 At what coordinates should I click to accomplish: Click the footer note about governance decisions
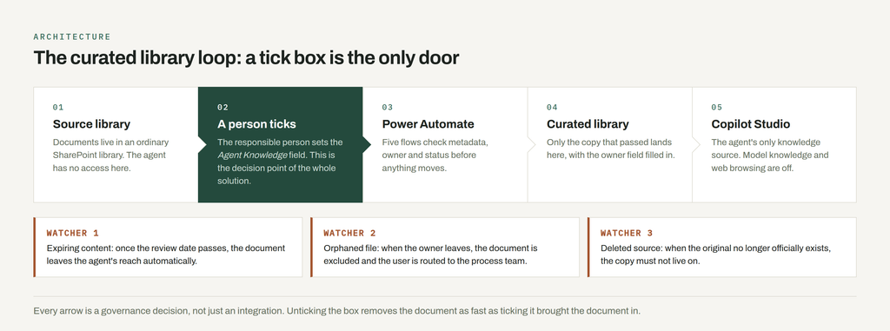point(336,311)
